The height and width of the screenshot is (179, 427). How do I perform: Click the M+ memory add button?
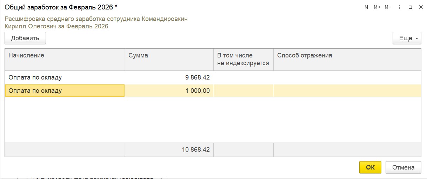click(x=377, y=7)
